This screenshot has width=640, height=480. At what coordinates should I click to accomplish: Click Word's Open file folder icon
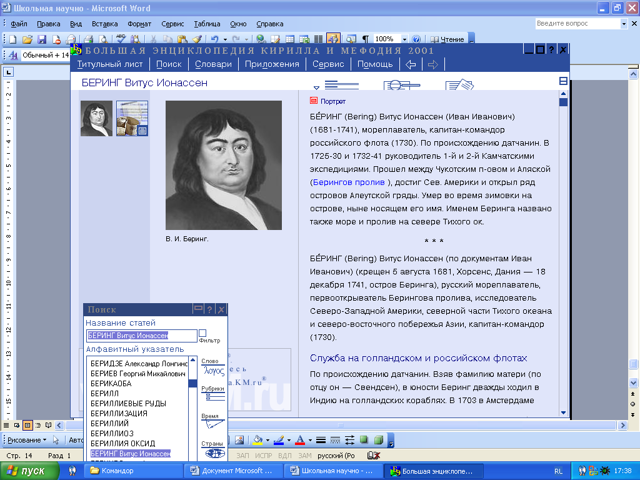click(x=27, y=39)
